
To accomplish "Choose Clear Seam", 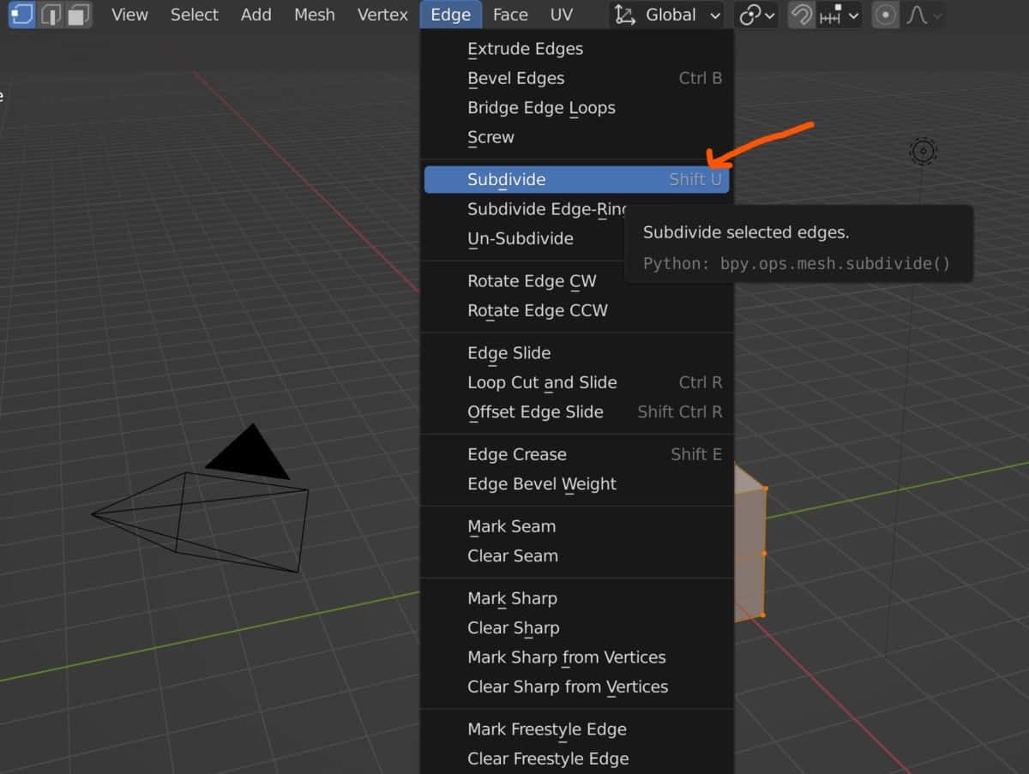I will (576, 555).
